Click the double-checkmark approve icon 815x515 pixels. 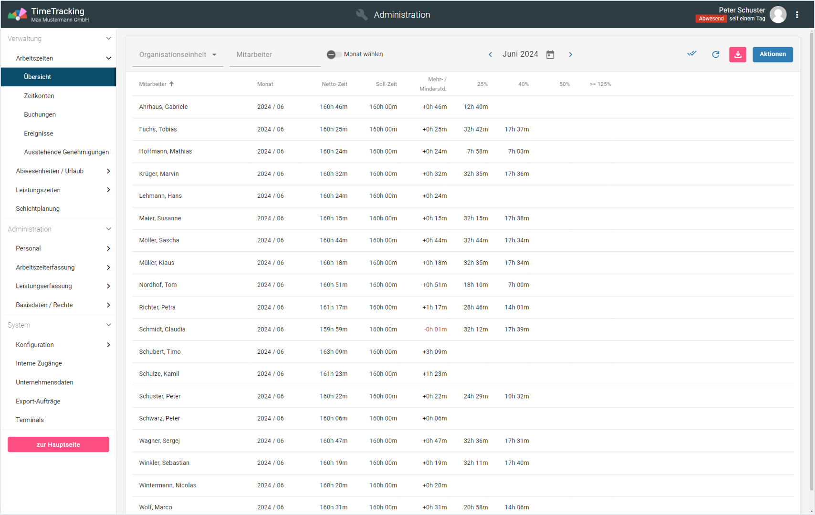(691, 54)
